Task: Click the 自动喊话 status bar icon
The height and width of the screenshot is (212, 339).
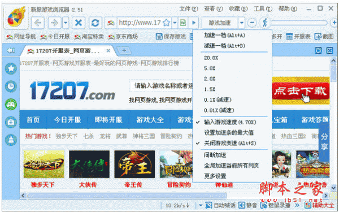Action: [x=220, y=205]
